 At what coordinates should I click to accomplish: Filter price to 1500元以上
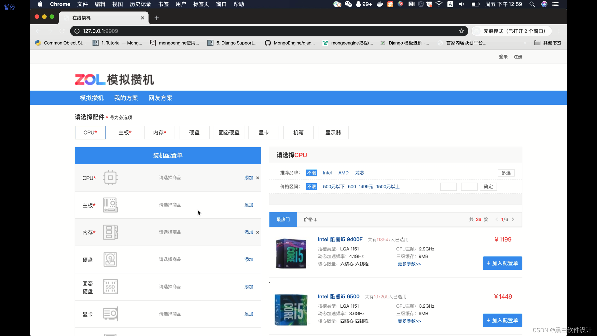(388, 187)
